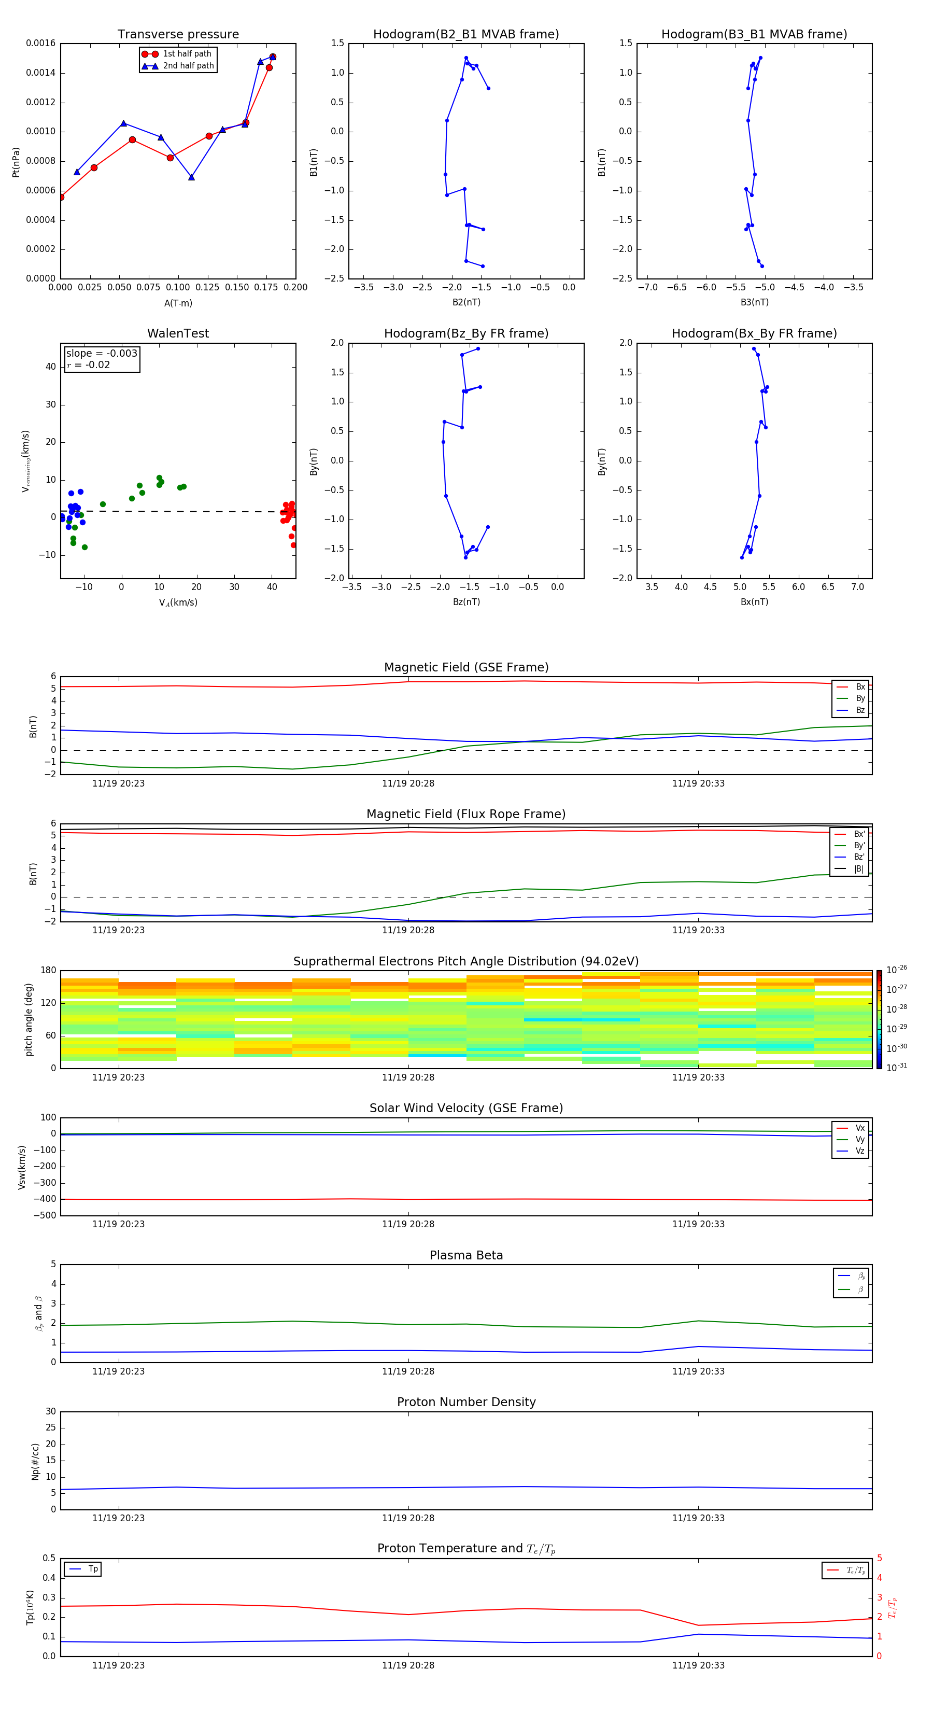Click '2nd half path' legend entry
933x1711 pixels.
(x=177, y=66)
